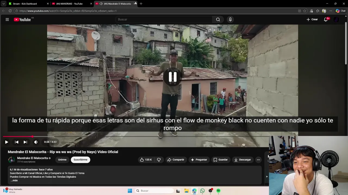Mute the video volume
This screenshot has width=348, height=195.
point(36,142)
